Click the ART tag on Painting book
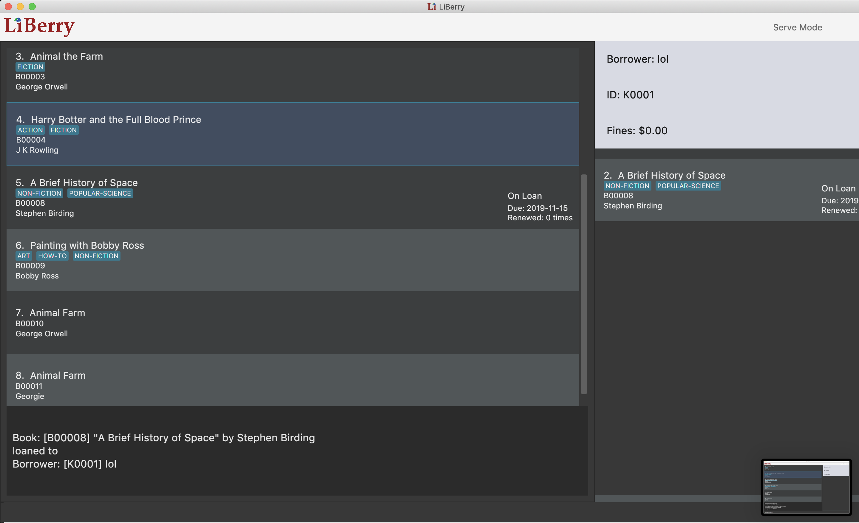Screen dimensions: 859x523 pos(24,256)
